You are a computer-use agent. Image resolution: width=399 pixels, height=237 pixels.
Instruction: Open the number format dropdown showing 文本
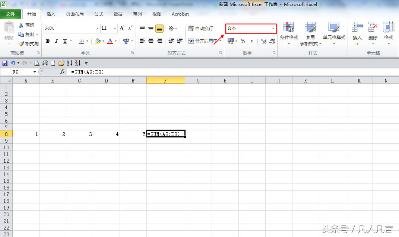(273, 29)
